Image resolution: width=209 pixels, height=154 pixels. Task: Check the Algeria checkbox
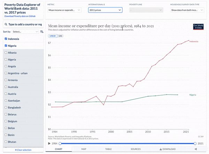6,60
